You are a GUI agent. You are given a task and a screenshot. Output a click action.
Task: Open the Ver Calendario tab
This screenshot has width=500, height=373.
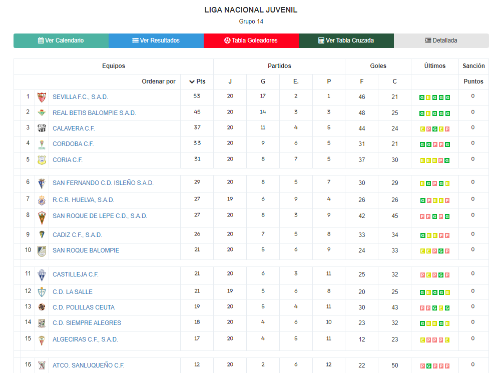[x=61, y=40]
